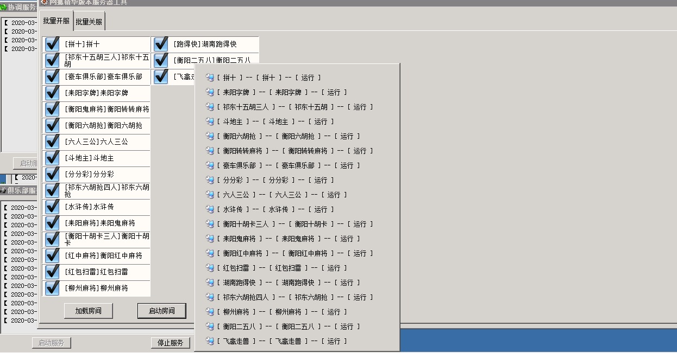Uncheck the [跑得快]湖南跑得快 checkbox
677x353 pixels.
161,44
